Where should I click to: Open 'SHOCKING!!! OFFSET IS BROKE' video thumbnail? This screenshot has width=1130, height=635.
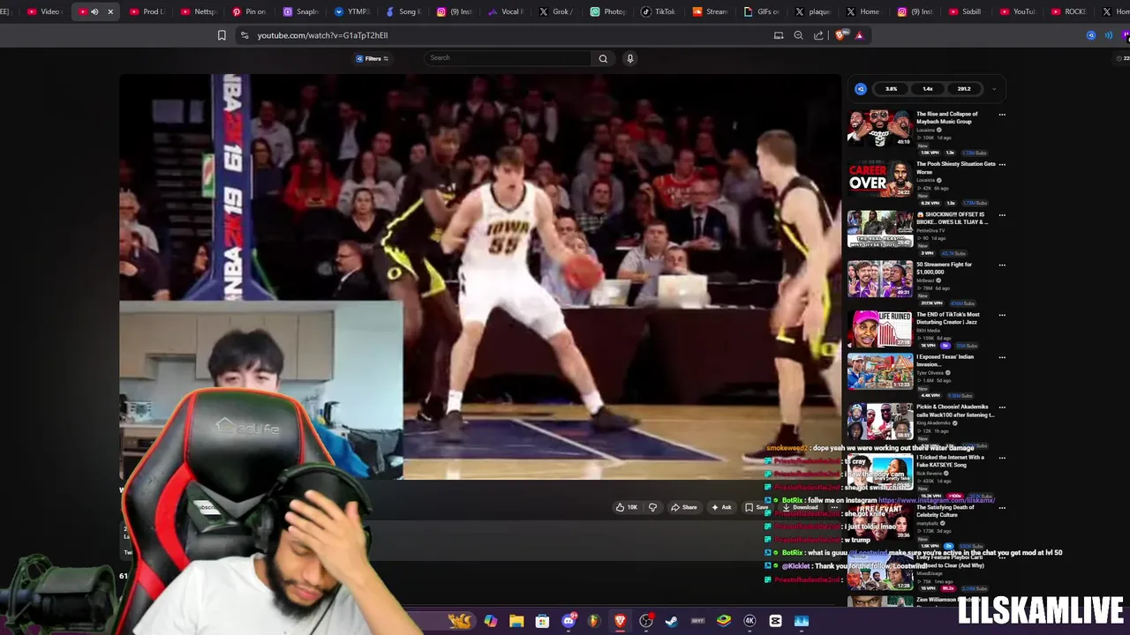880,228
